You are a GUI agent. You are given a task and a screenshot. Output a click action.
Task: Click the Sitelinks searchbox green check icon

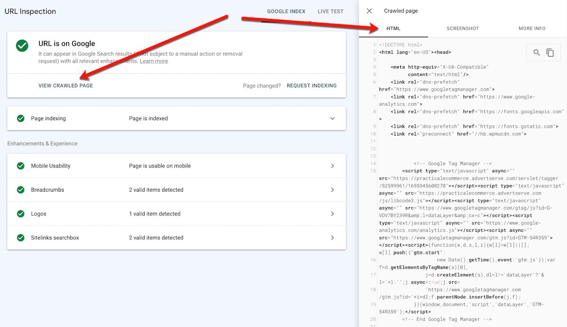coord(20,238)
